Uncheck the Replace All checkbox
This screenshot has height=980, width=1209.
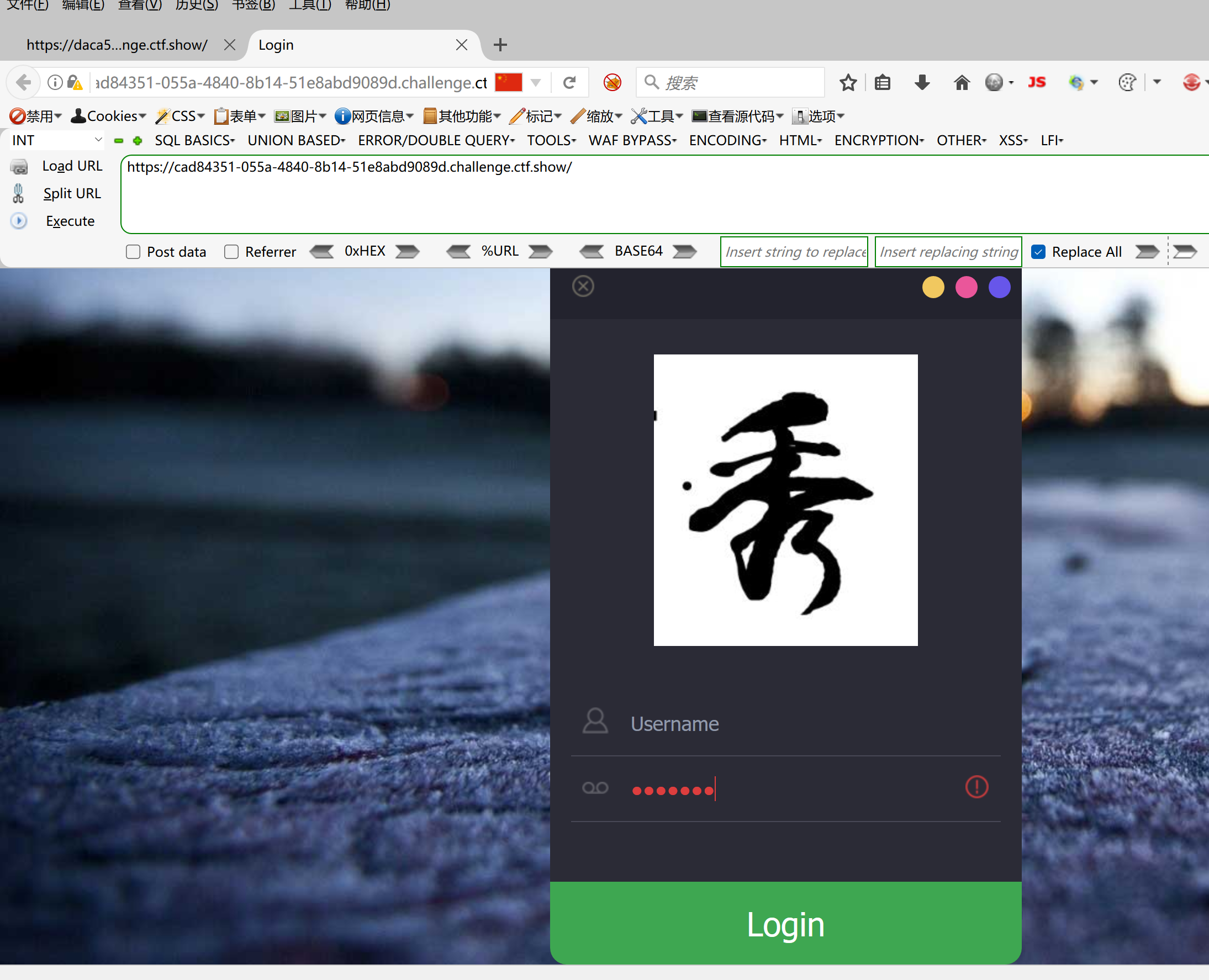click(1038, 252)
